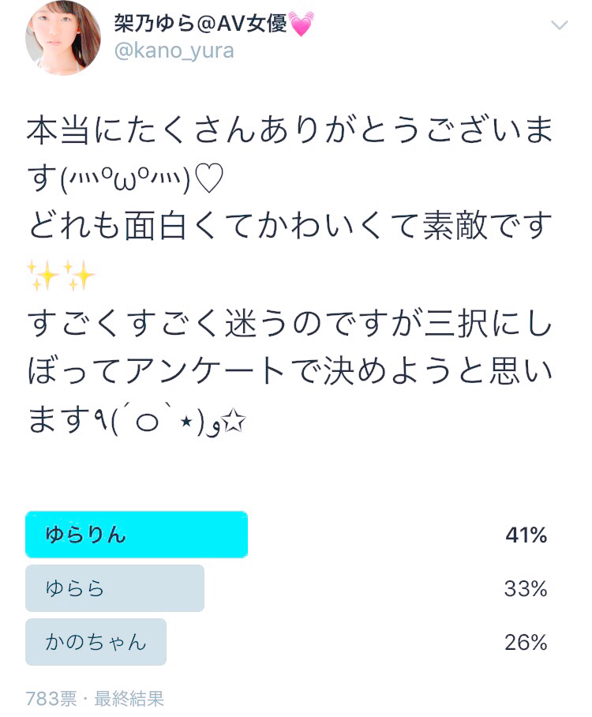Viewport: 592px width, 717px height.
Task: Click the 33% result percentage
Action: tap(526, 589)
